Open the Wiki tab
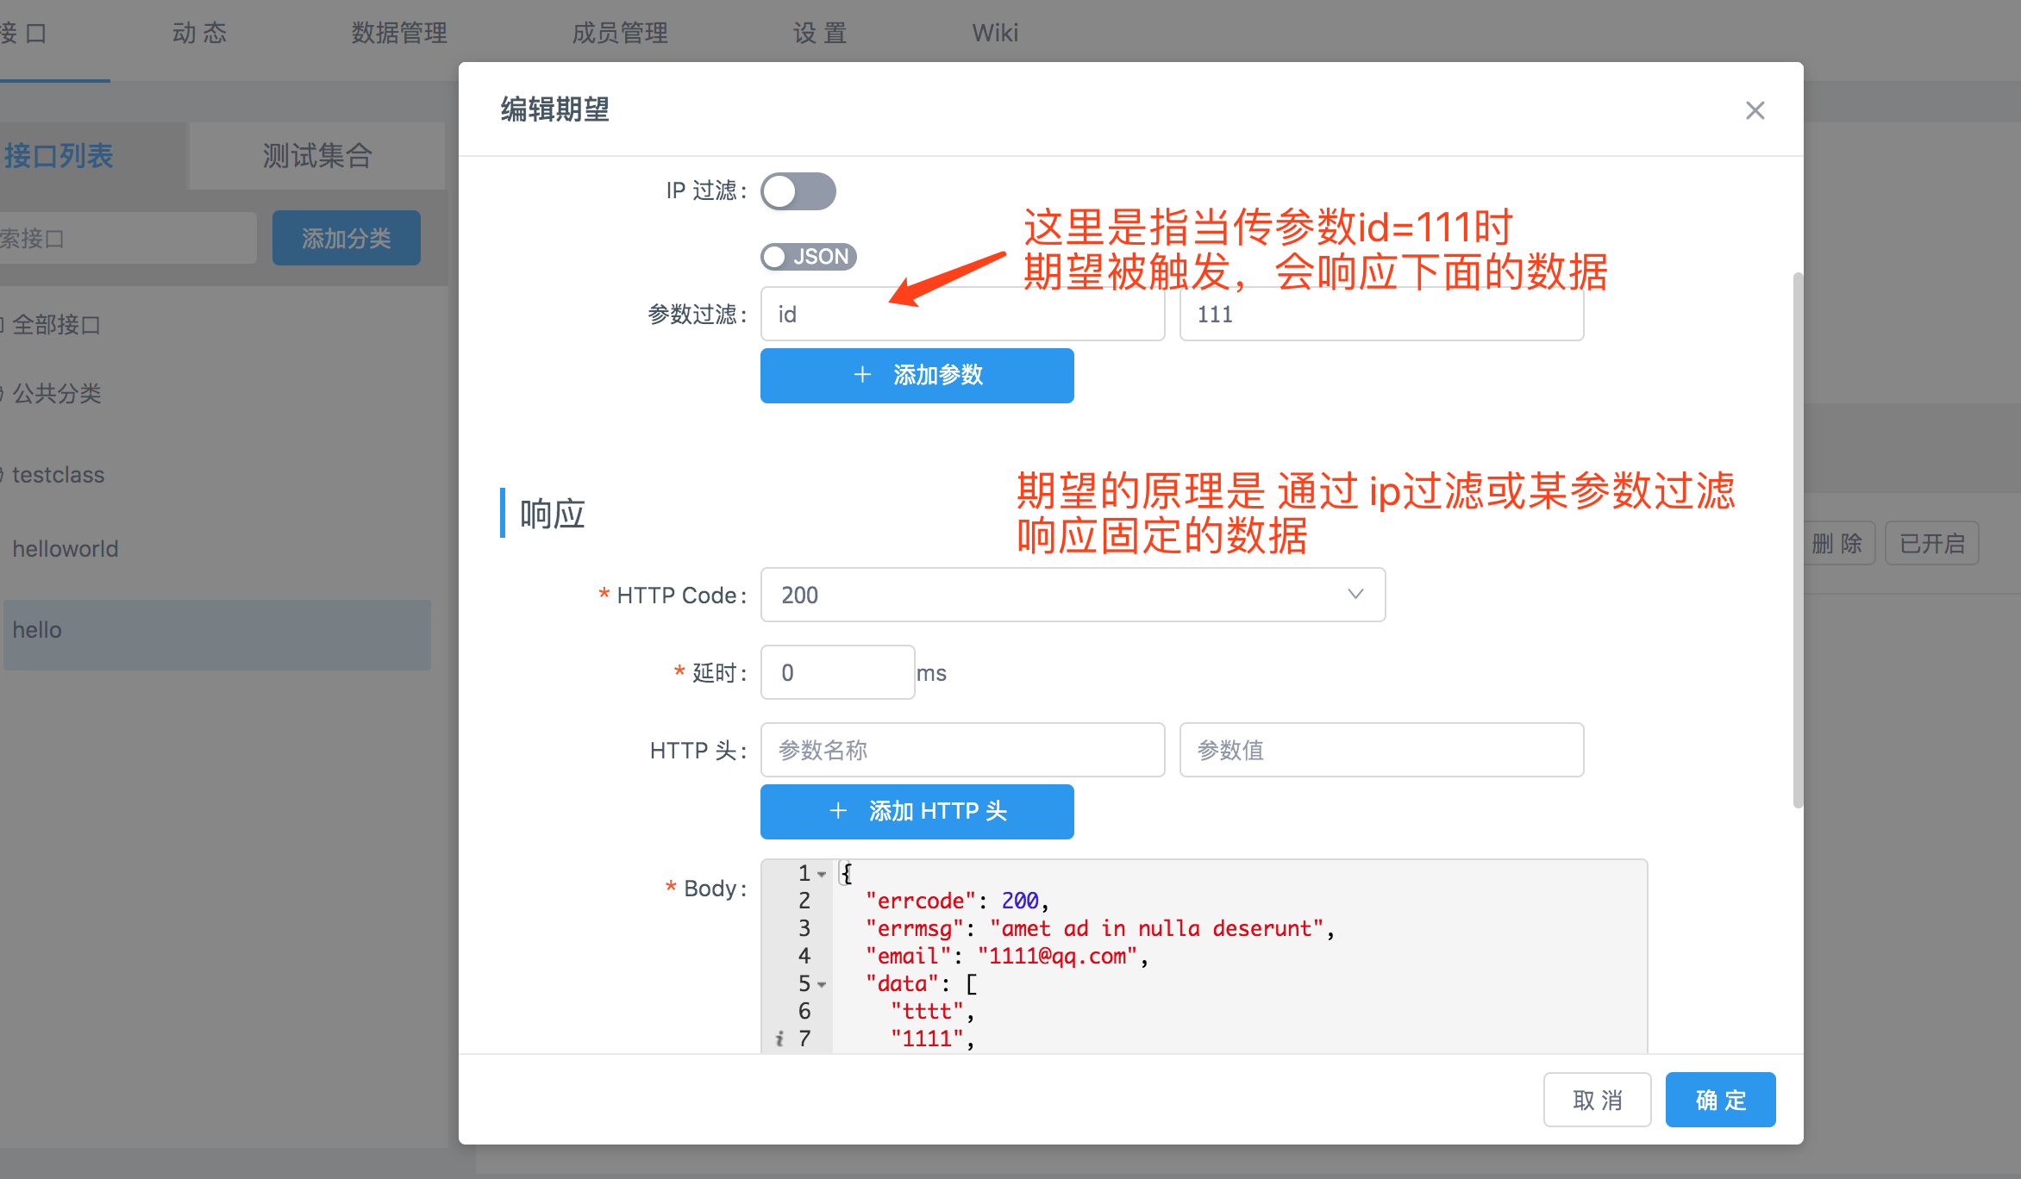This screenshot has height=1179, width=2021. (995, 33)
